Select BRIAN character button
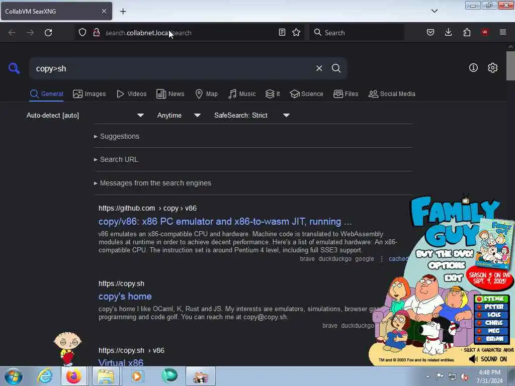 point(491,339)
